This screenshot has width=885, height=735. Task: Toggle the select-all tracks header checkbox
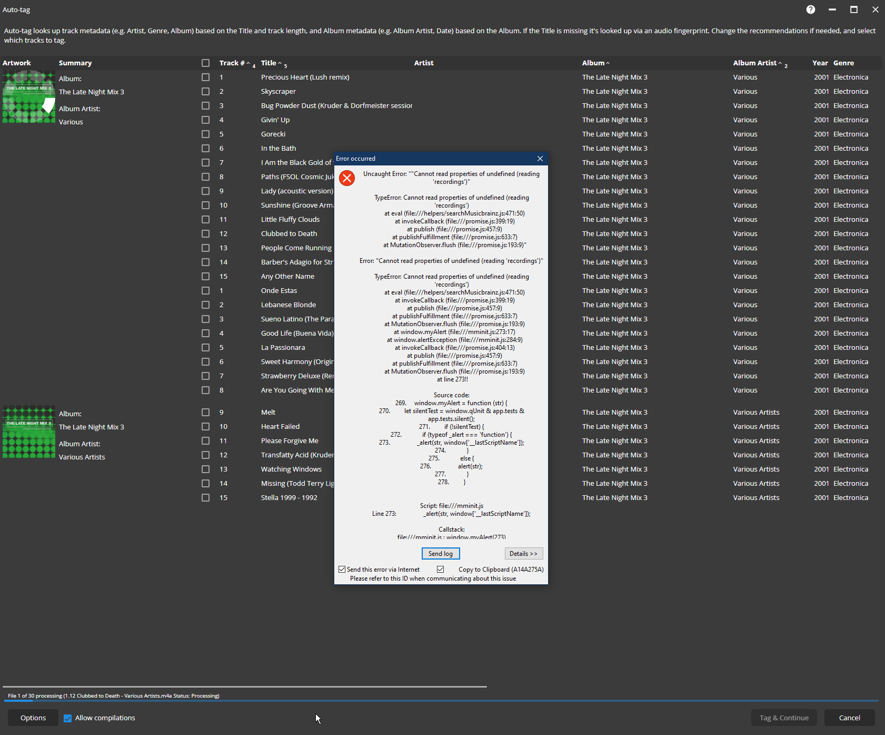(205, 63)
